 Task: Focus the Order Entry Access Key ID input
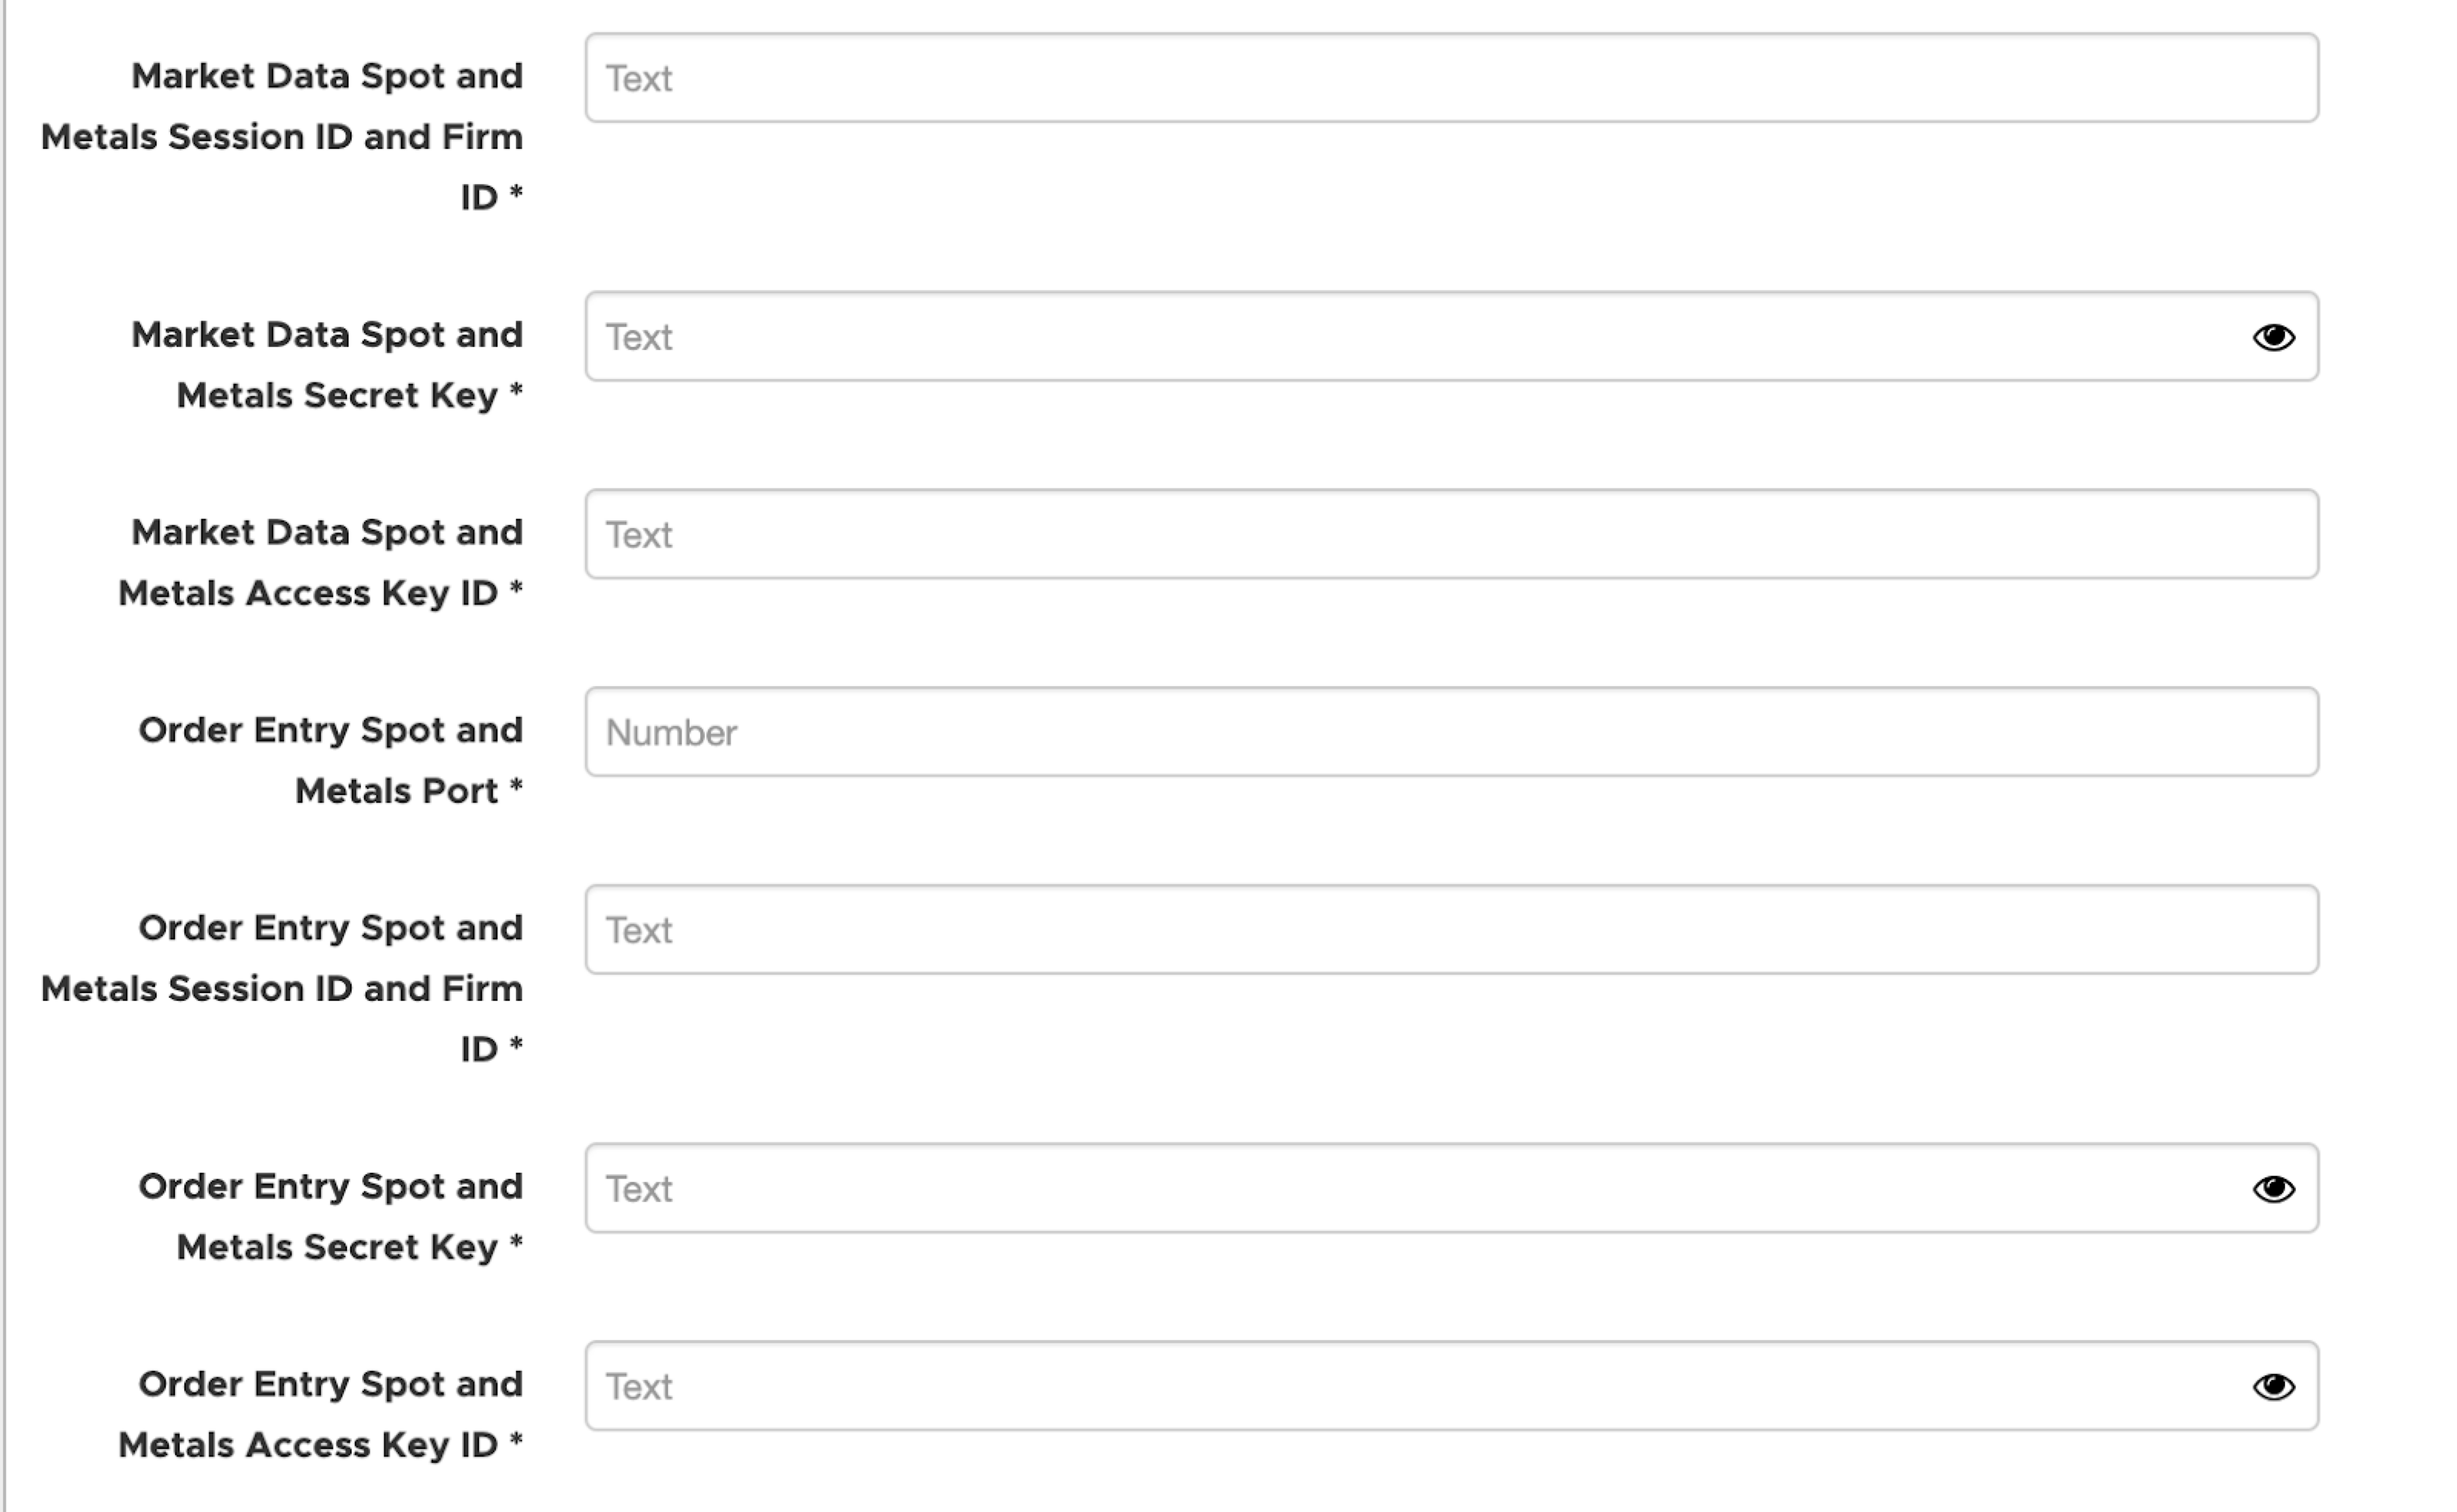point(1452,1387)
